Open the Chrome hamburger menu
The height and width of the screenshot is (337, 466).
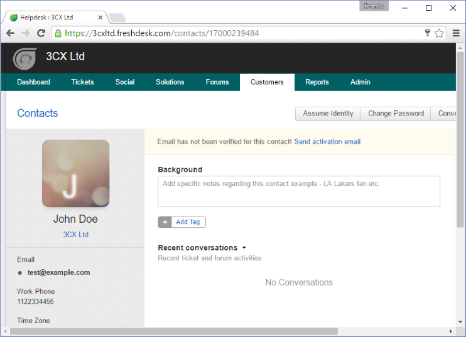pos(456,33)
